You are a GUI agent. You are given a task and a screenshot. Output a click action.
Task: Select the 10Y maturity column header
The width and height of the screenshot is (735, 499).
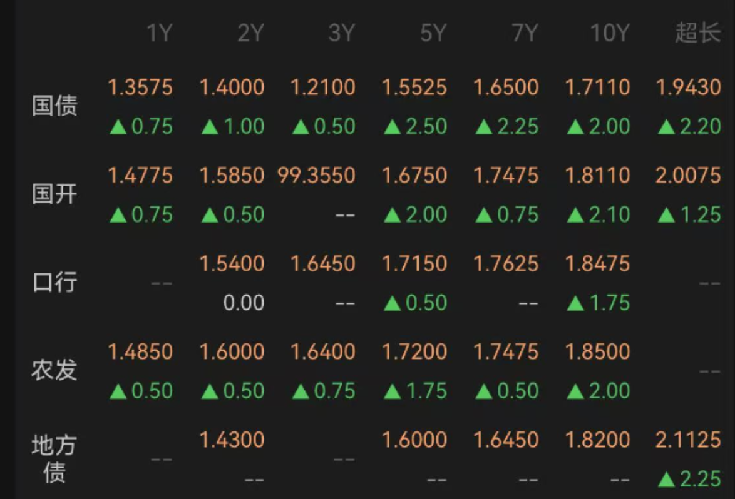tap(609, 33)
